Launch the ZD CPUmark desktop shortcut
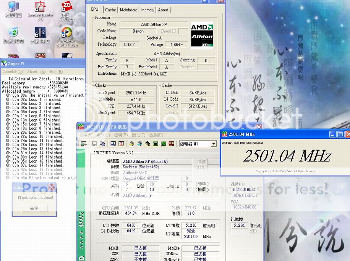350x261 pixels. click(67, 10)
